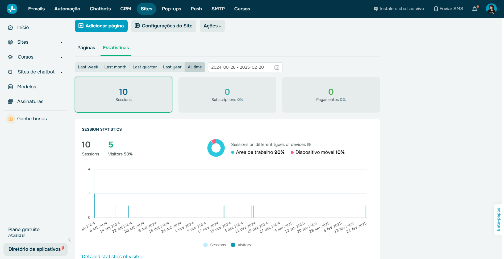Open the Ações dropdown

point(212,26)
